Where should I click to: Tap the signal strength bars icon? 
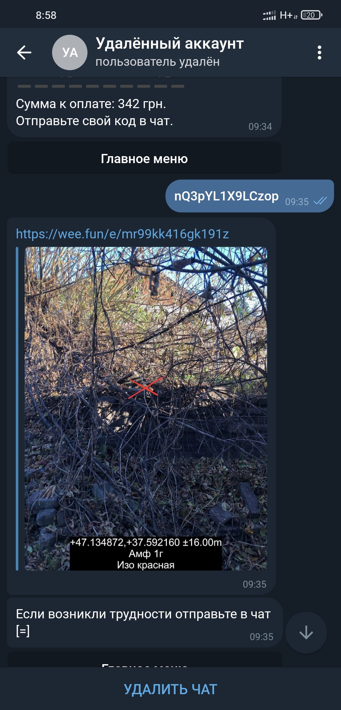269,15
